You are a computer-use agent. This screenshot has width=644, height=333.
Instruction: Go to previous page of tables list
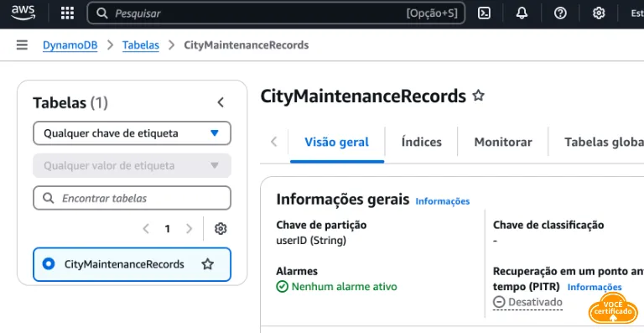145,229
